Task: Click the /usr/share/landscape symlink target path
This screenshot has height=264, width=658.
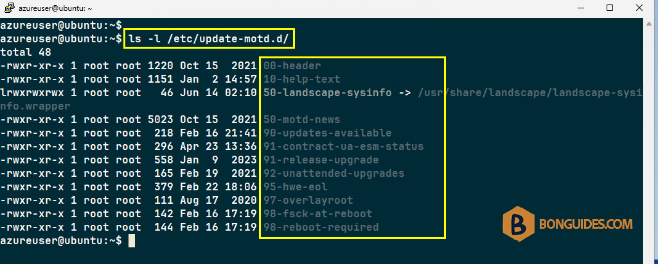Action: [530, 92]
